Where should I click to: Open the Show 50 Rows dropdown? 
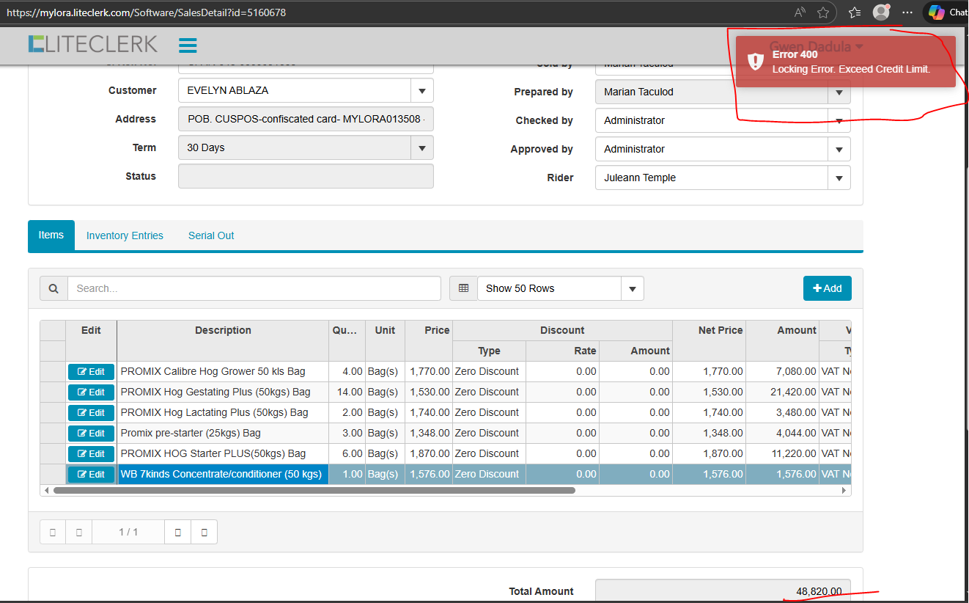coord(632,289)
